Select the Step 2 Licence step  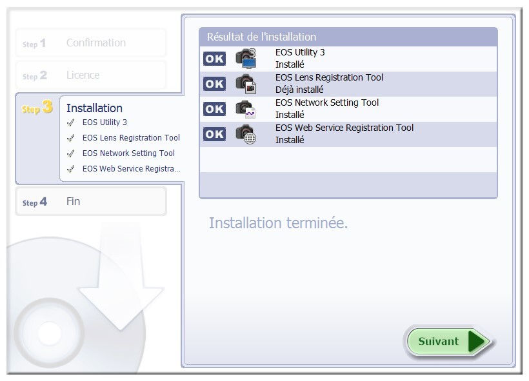(91, 75)
